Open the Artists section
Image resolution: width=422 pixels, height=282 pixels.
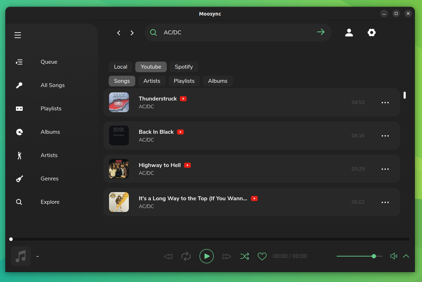tap(49, 155)
